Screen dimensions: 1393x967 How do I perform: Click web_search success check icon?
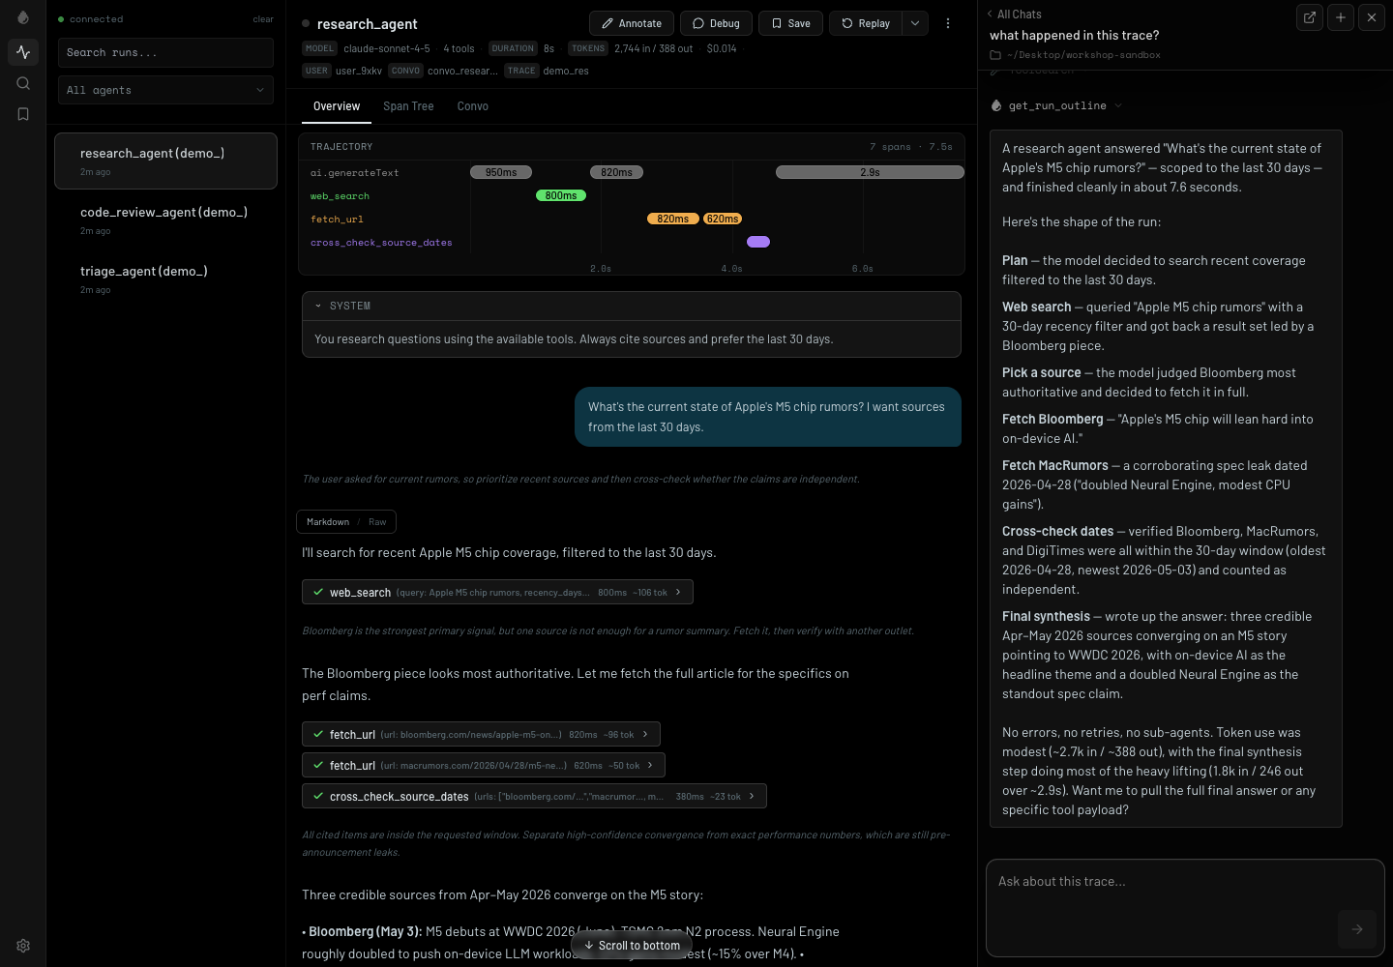point(318,592)
